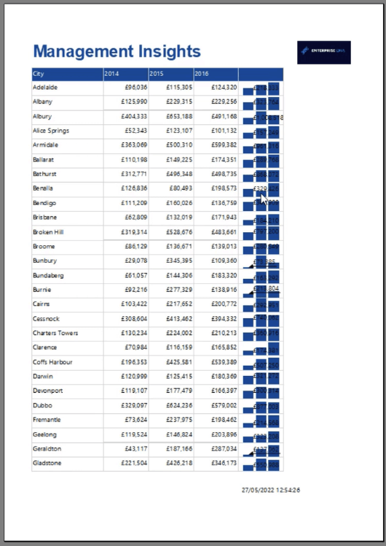Image resolution: width=386 pixels, height=546 pixels.
Task: Click Albury 2015 value £653,188
Action: tap(179, 116)
